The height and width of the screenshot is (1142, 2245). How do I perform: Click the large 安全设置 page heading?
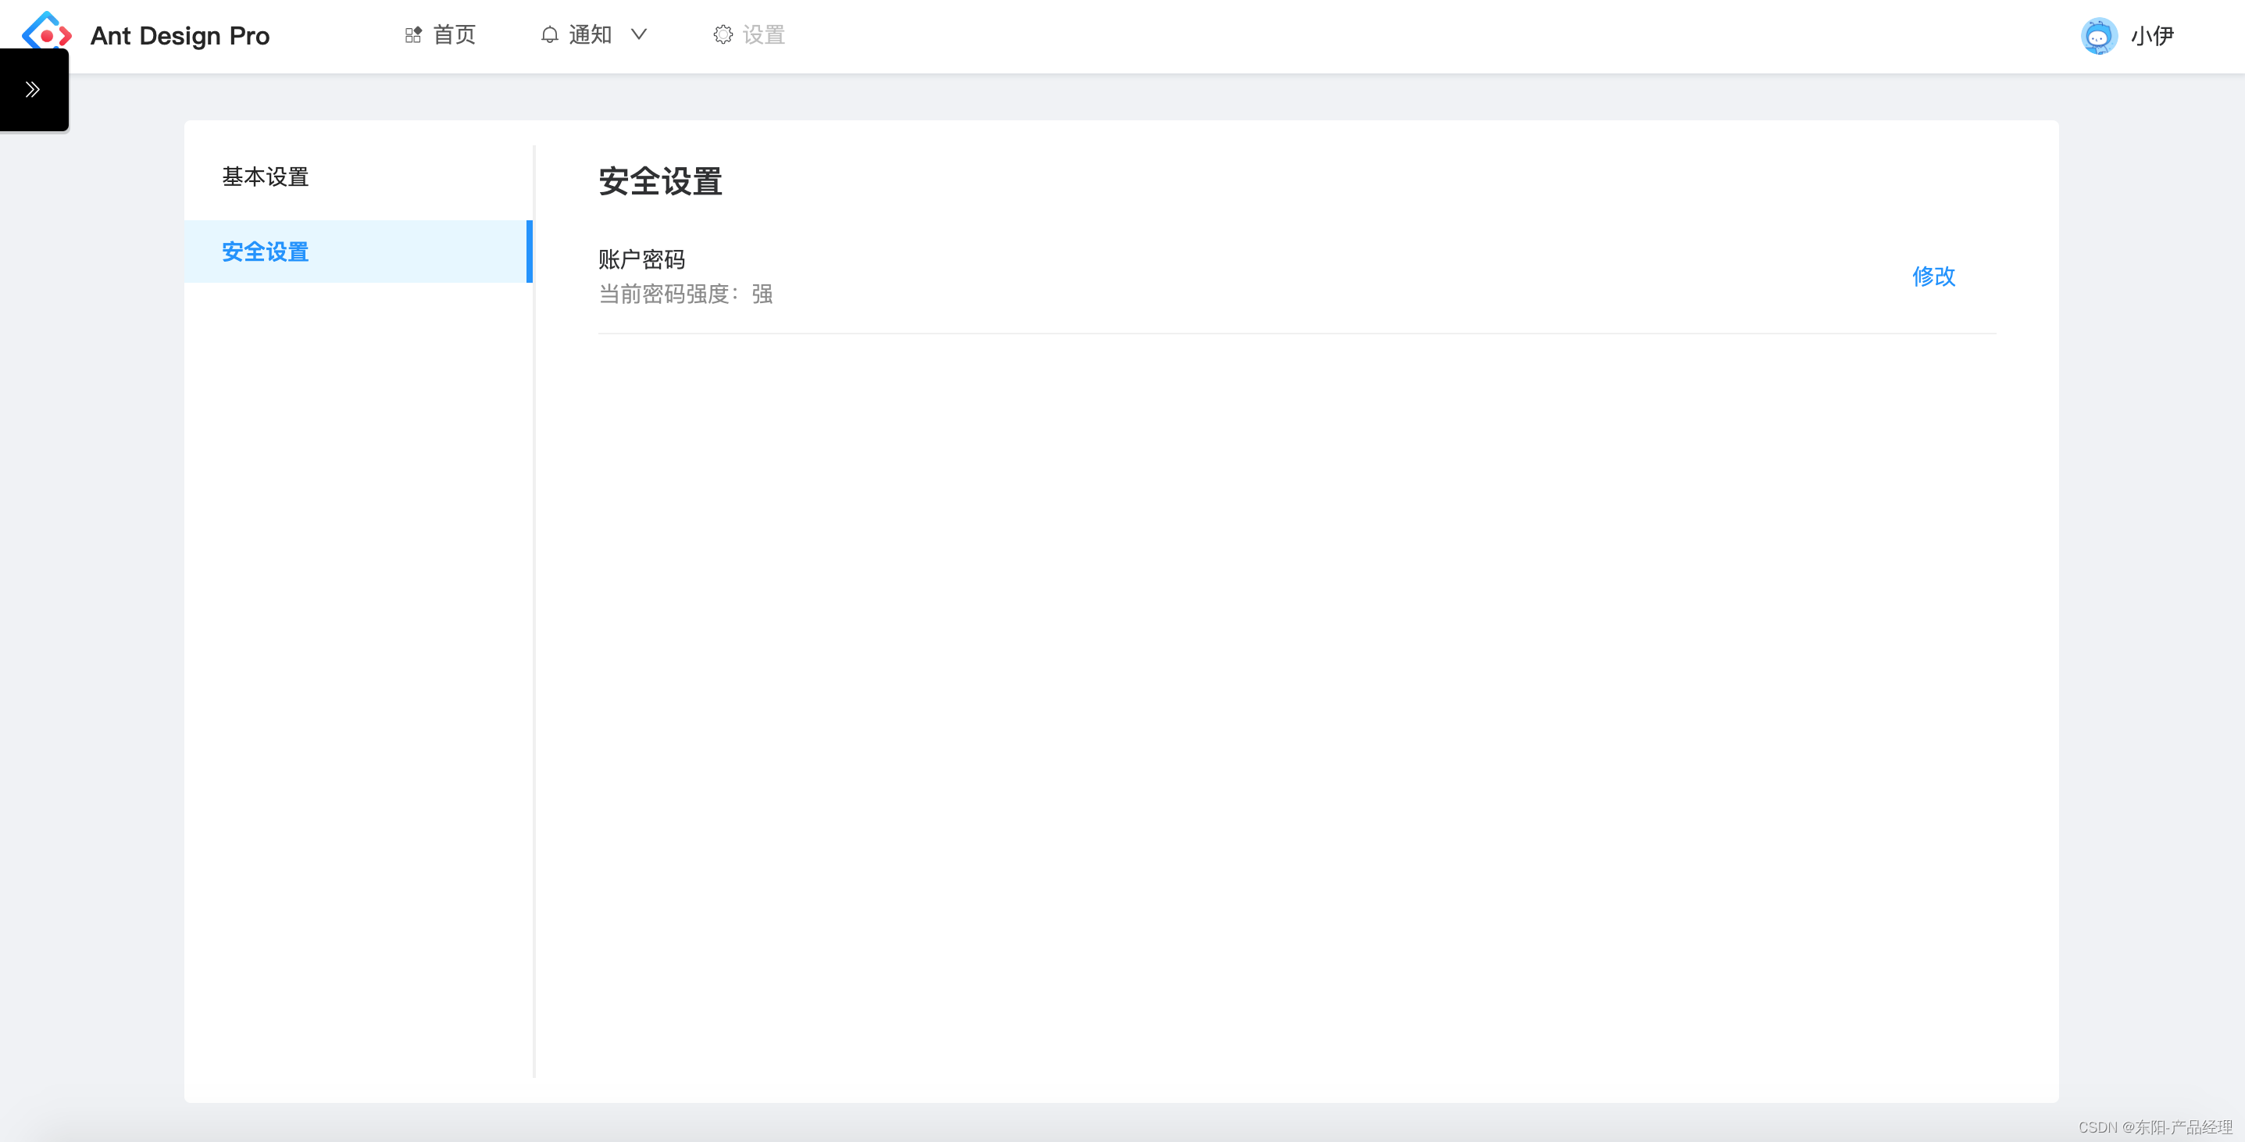click(660, 181)
